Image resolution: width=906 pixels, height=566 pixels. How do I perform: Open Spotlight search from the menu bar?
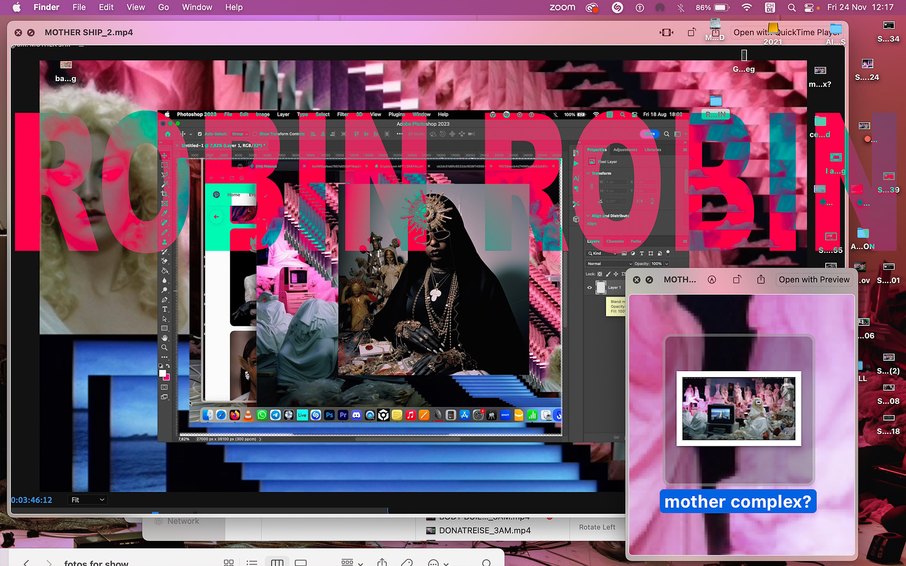tap(791, 7)
